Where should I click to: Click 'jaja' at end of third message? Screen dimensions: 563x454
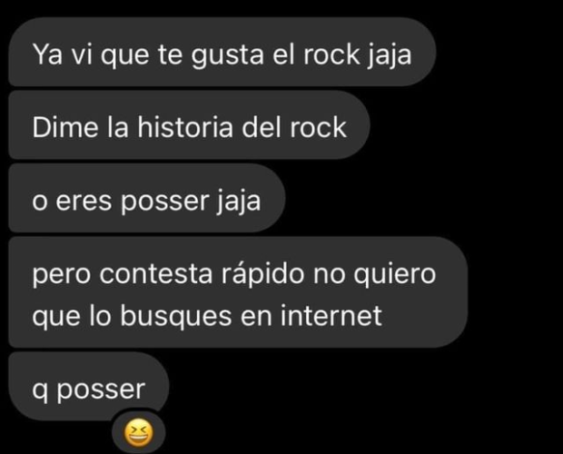click(x=239, y=202)
